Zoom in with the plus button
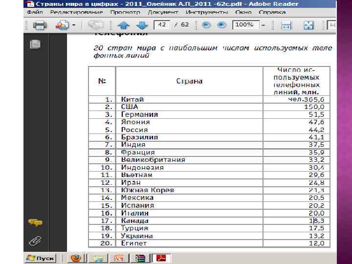The width and height of the screenshot is (352, 264). (221, 25)
